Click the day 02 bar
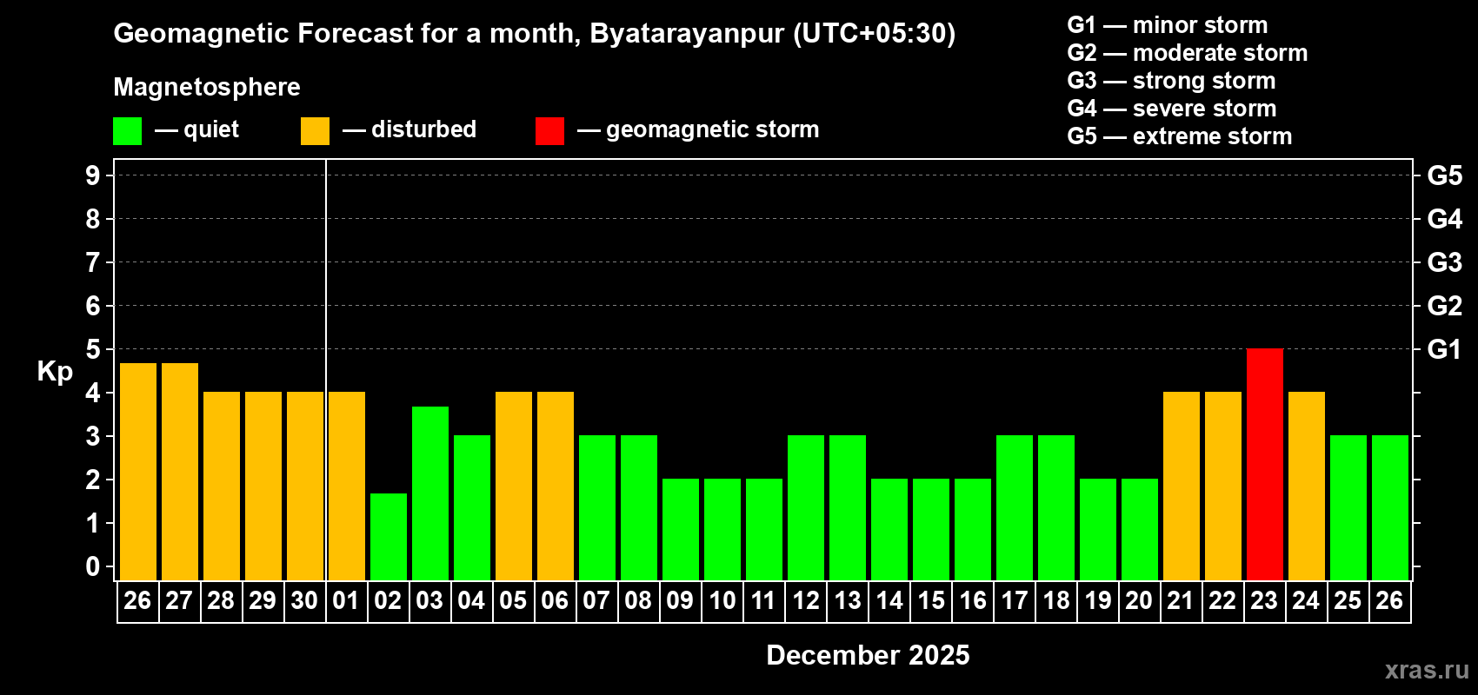The width and height of the screenshot is (1478, 695). (388, 537)
